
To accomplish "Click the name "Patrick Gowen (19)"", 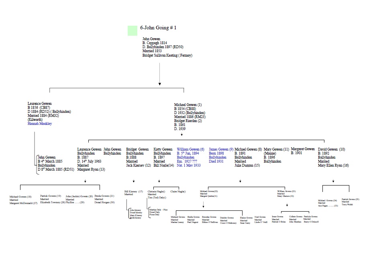I will (x=51, y=196).
